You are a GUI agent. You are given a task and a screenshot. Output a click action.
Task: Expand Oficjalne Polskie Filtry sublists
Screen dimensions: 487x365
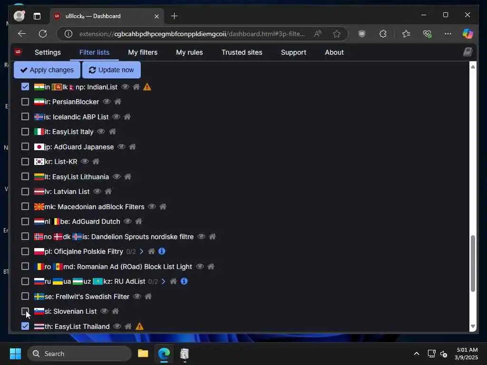pyautogui.click(x=142, y=251)
